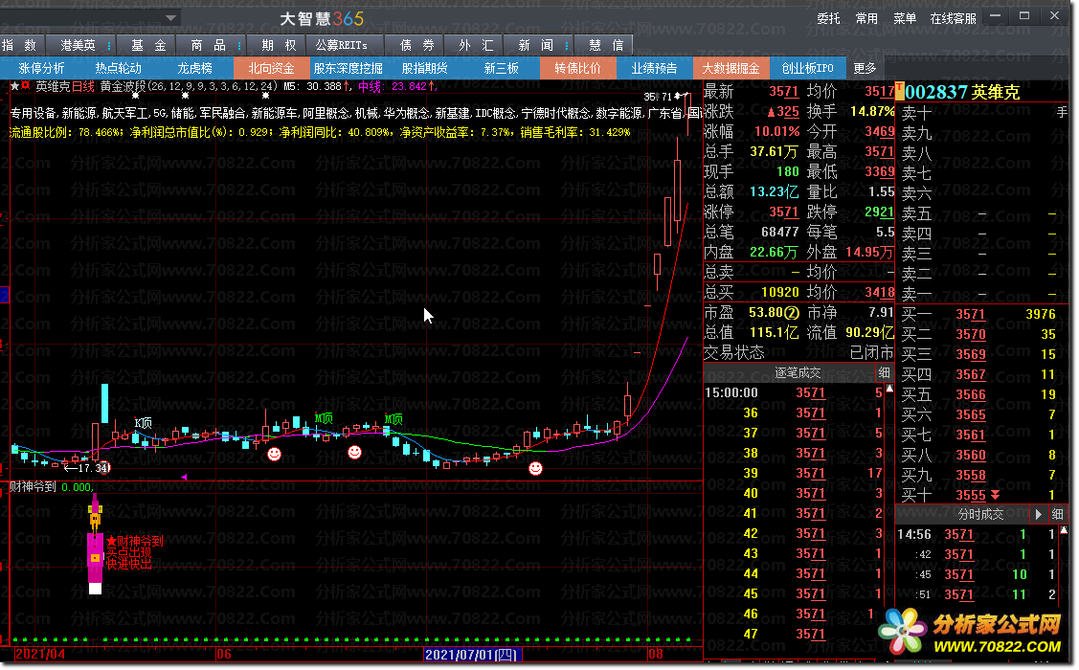1079x670 pixels.
Task: Click the 35.71 high price label on chart
Action: 658,97
